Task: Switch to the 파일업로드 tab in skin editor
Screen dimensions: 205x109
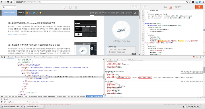Action: tap(178, 7)
